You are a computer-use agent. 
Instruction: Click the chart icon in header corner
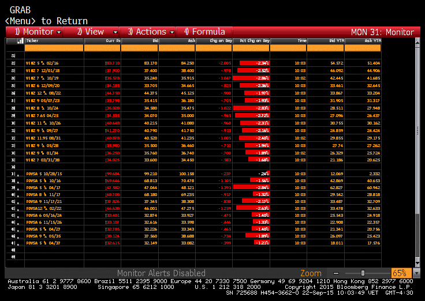click(20, 41)
